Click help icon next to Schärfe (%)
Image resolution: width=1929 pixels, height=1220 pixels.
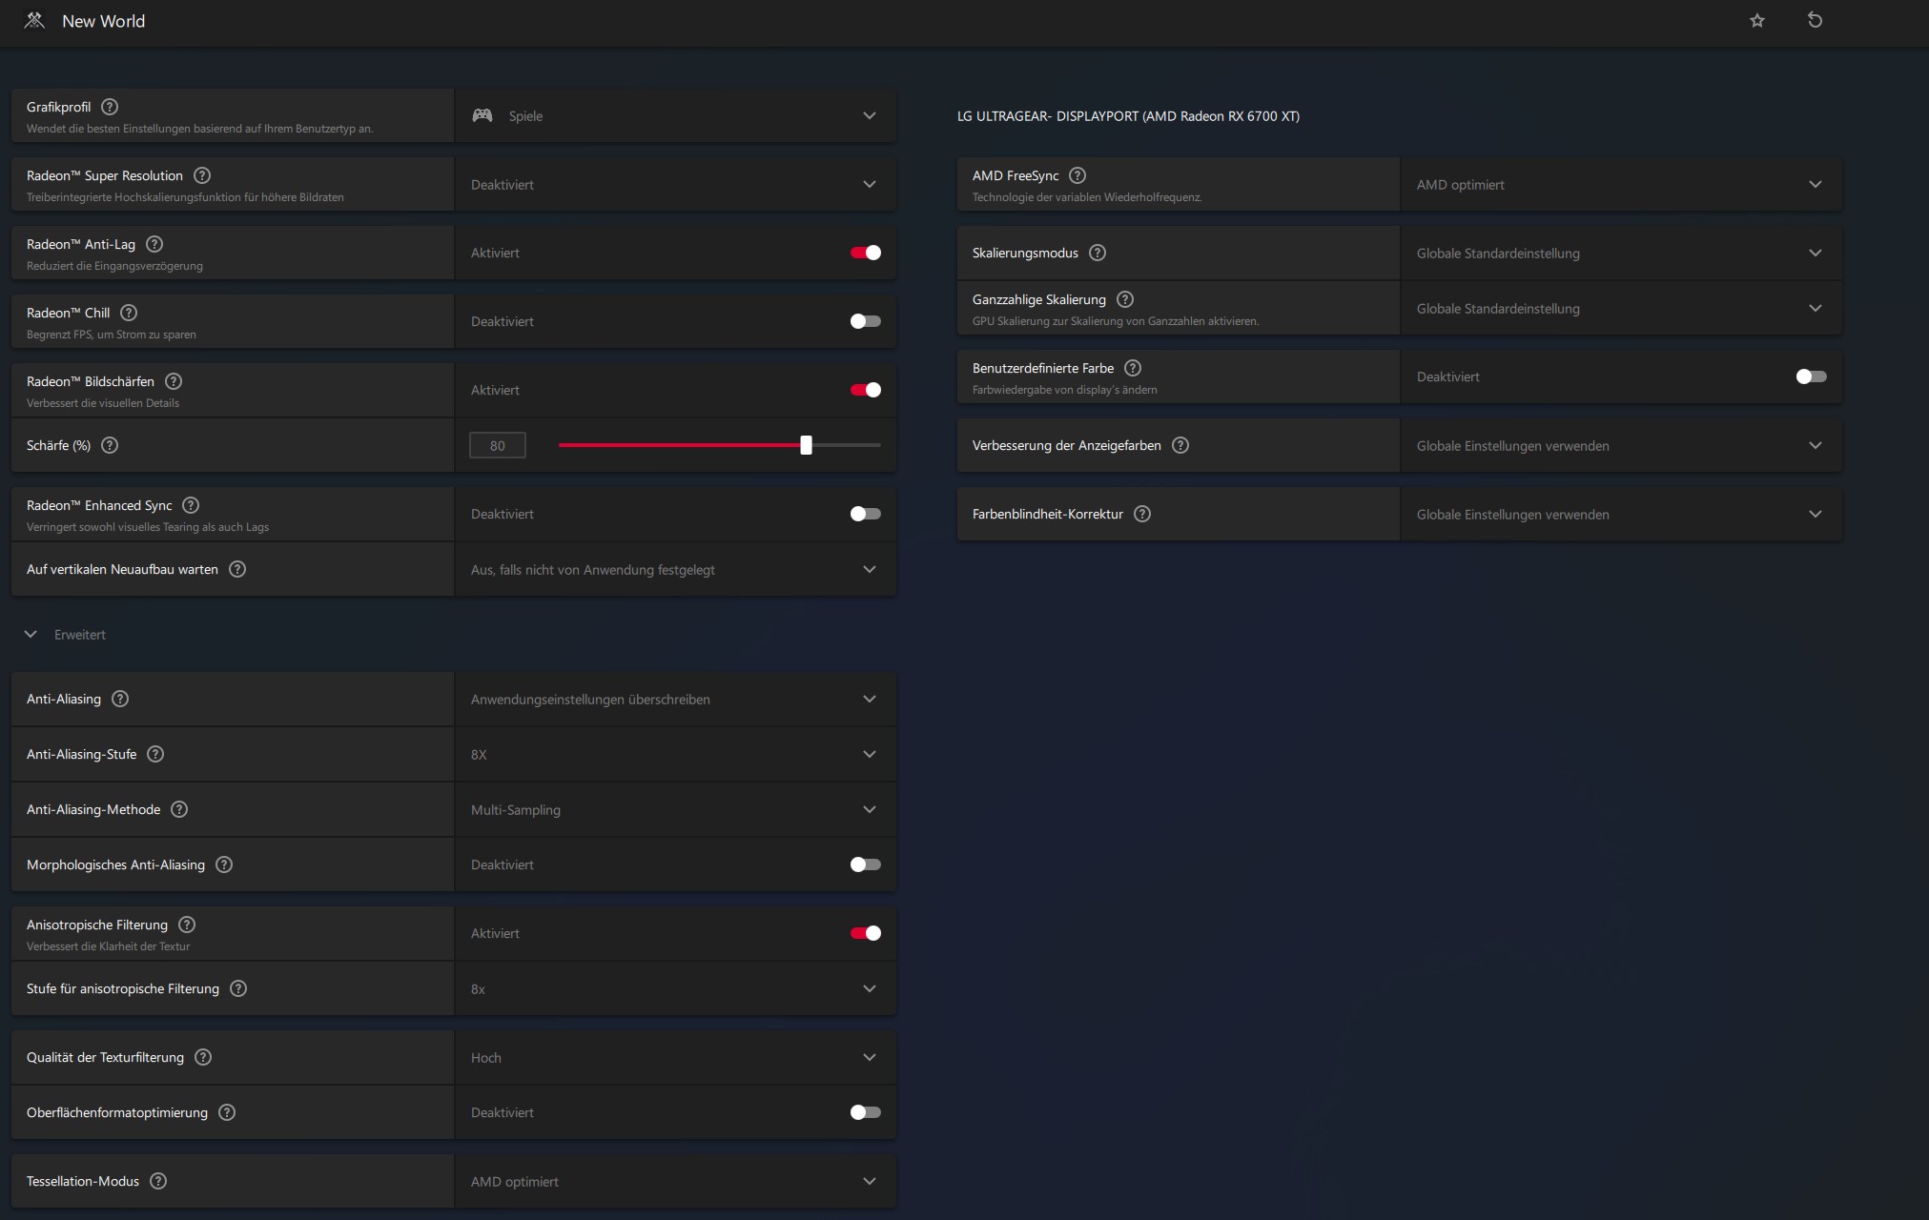coord(110,445)
